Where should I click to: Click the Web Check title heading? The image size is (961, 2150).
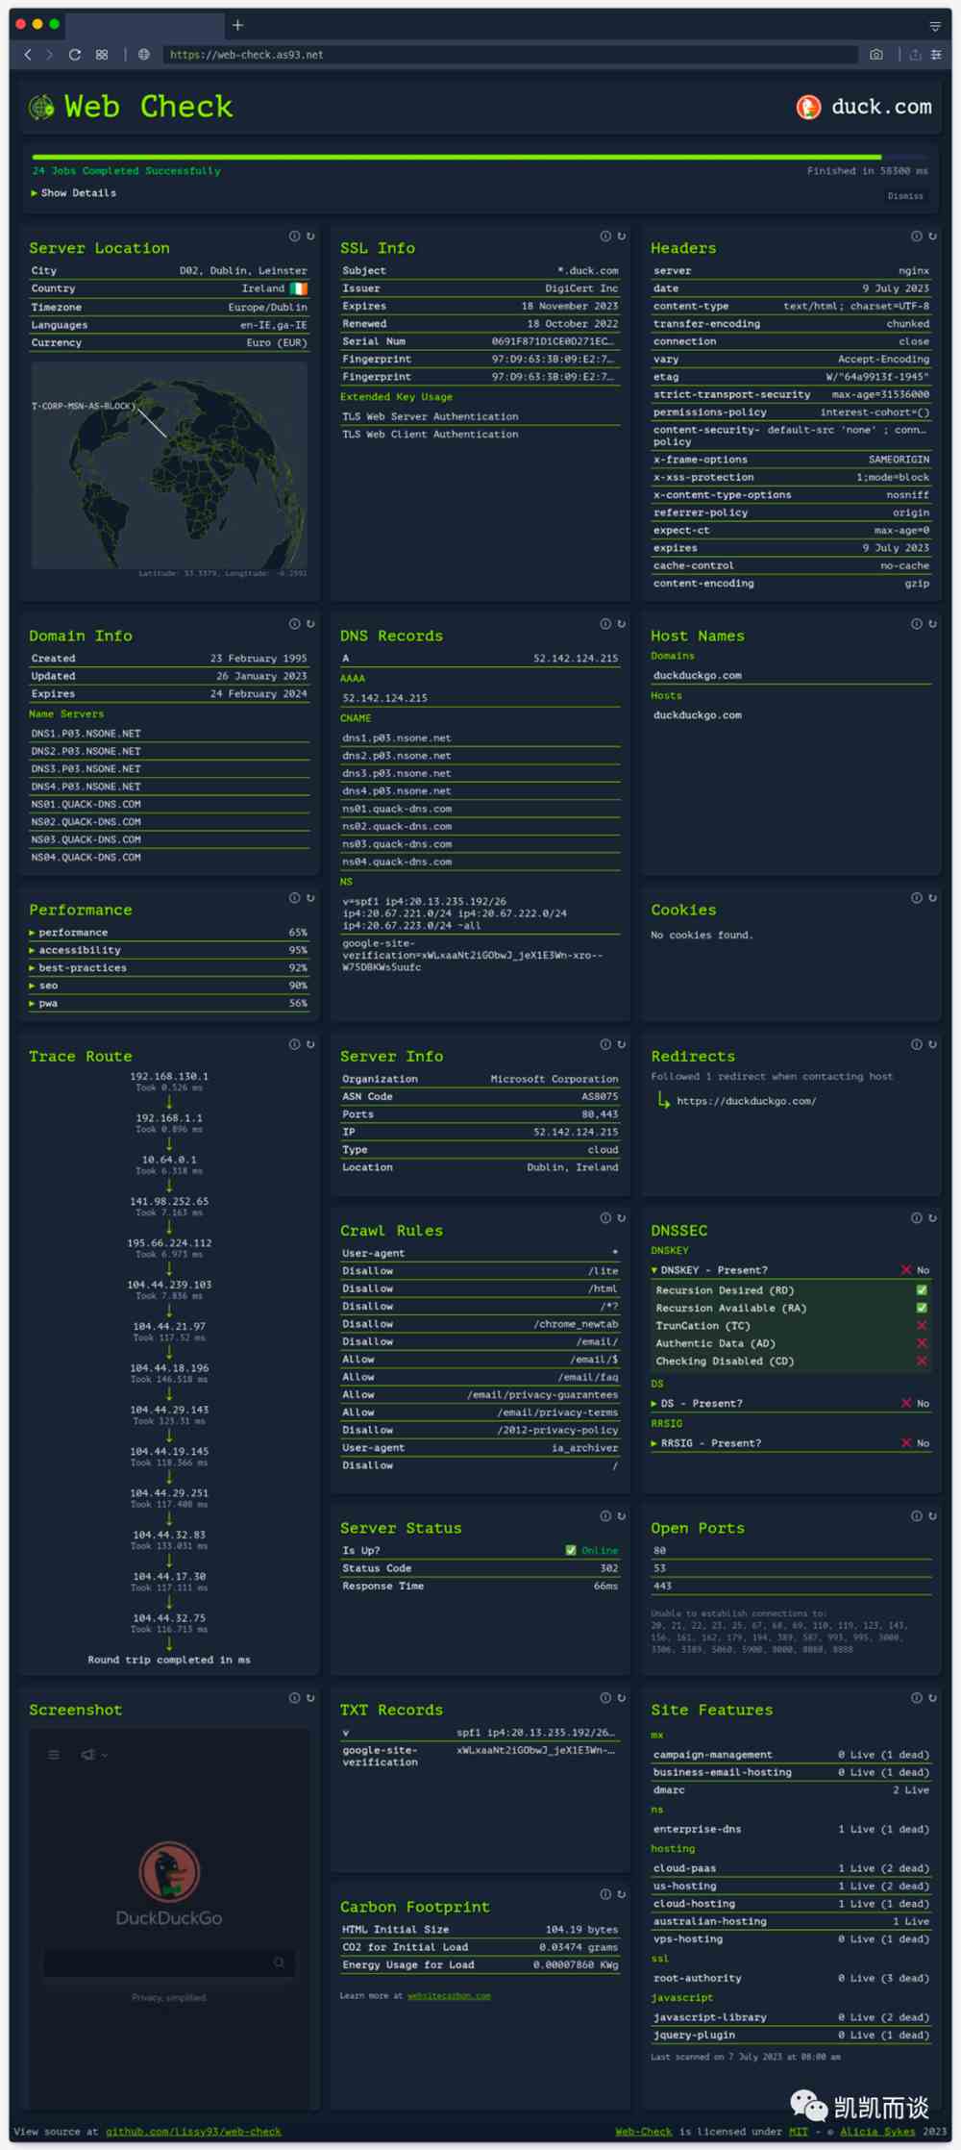click(148, 107)
